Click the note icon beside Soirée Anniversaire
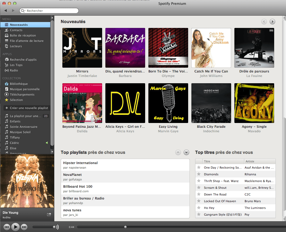This screenshot has height=232, width=286. click(6, 127)
